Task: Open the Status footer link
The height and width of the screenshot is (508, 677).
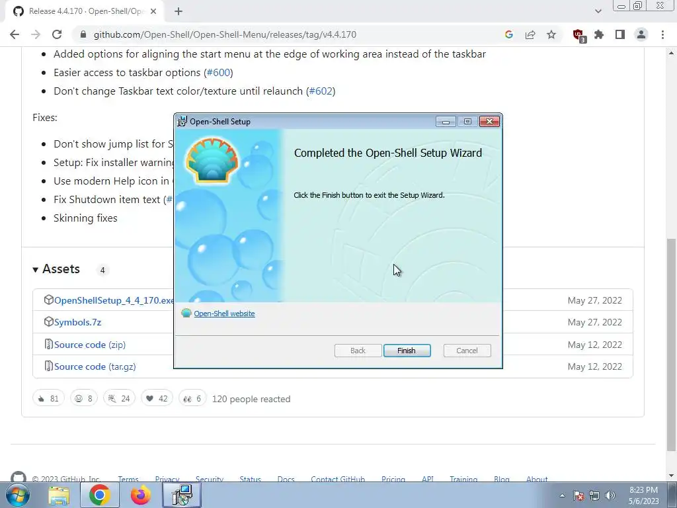Action: tap(251, 479)
